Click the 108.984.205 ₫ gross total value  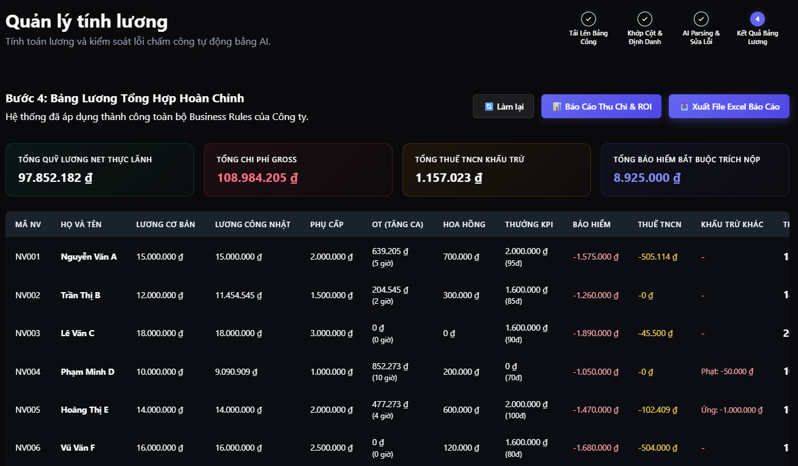point(257,178)
